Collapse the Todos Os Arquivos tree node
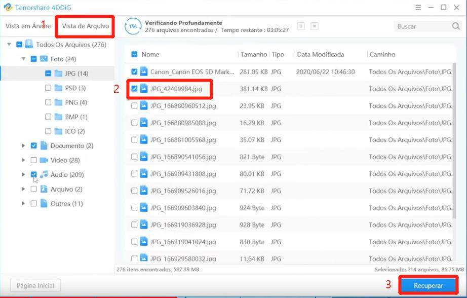The image size is (467, 298). coord(9,45)
